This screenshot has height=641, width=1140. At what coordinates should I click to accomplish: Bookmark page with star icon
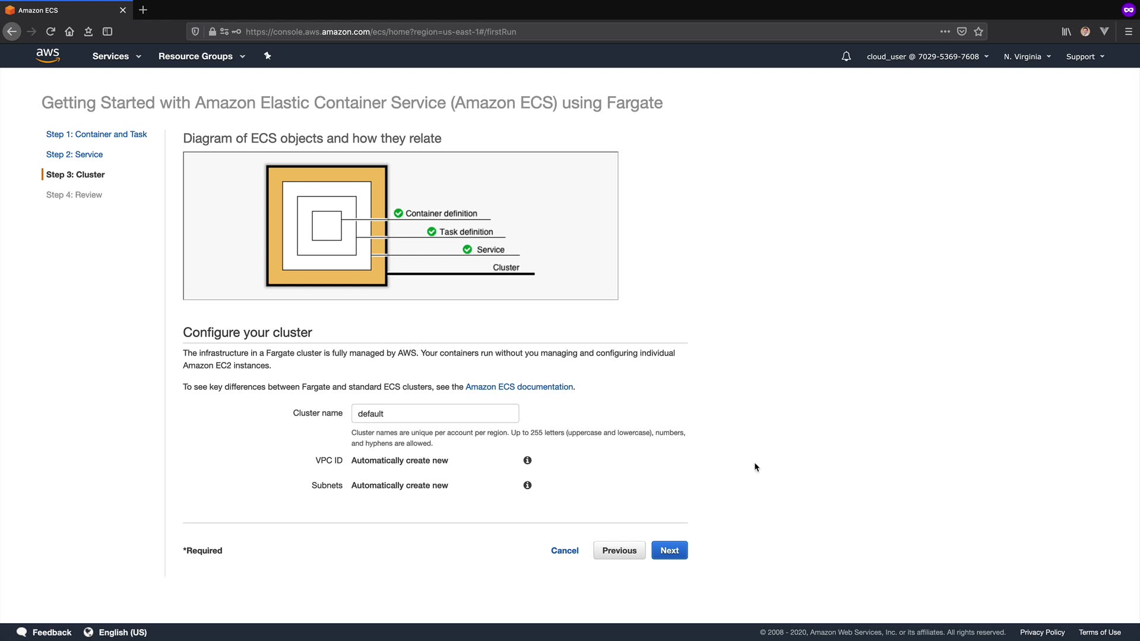(x=978, y=31)
